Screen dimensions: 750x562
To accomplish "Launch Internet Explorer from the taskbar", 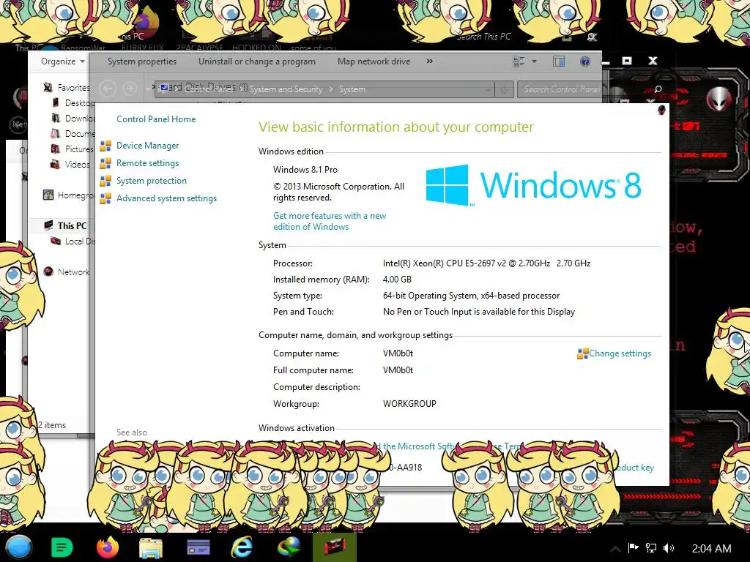I will click(242, 547).
